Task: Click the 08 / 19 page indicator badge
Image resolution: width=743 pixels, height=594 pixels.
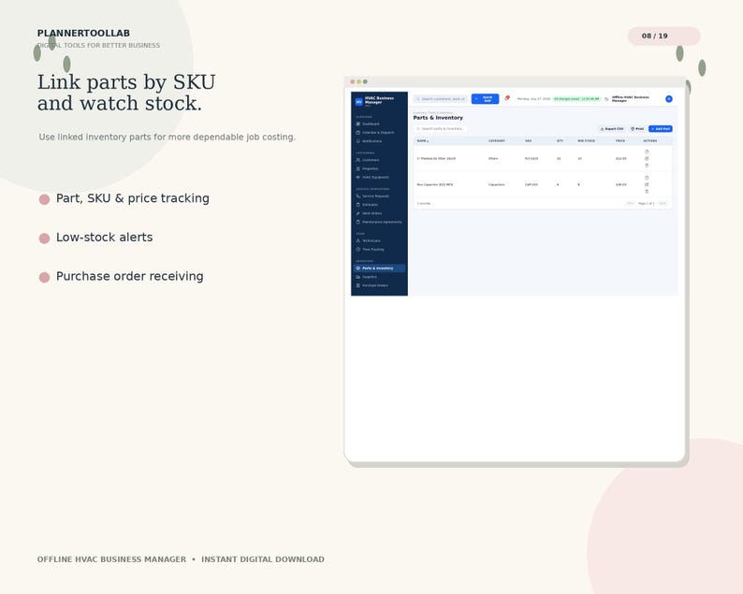Action: [x=663, y=36]
